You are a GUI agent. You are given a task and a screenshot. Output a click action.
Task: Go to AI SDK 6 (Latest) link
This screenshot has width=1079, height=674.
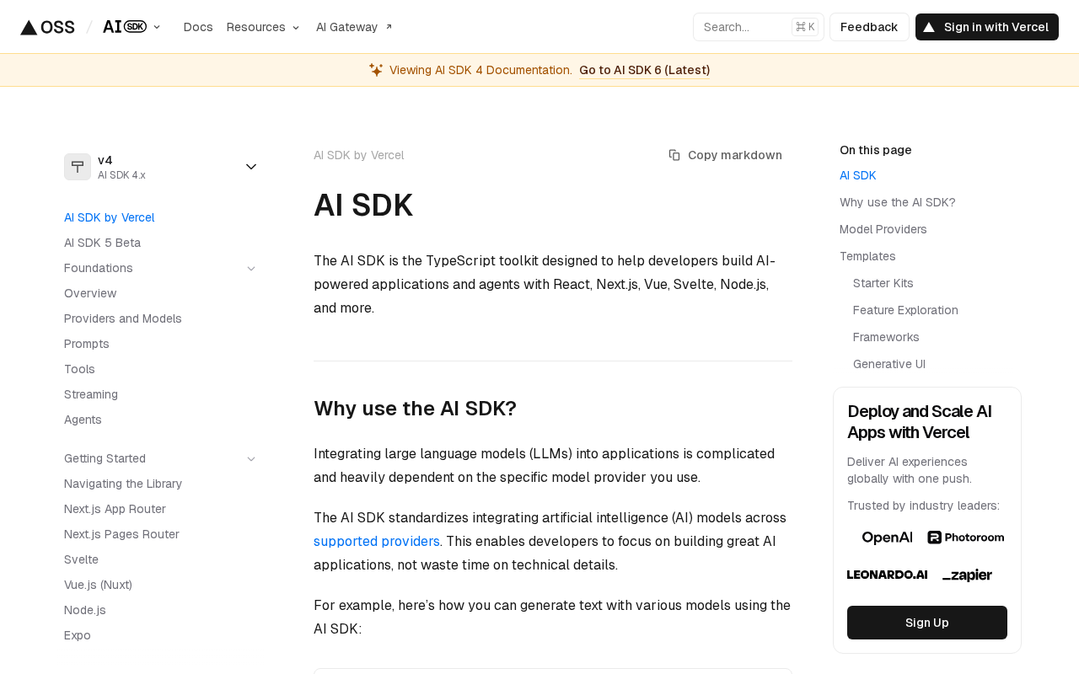point(644,70)
